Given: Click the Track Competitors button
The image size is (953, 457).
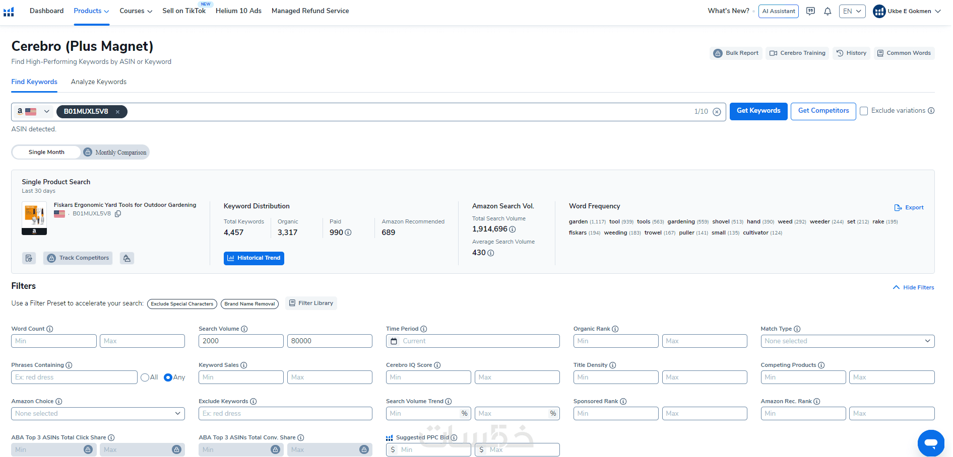Looking at the screenshot, I should click(78, 258).
